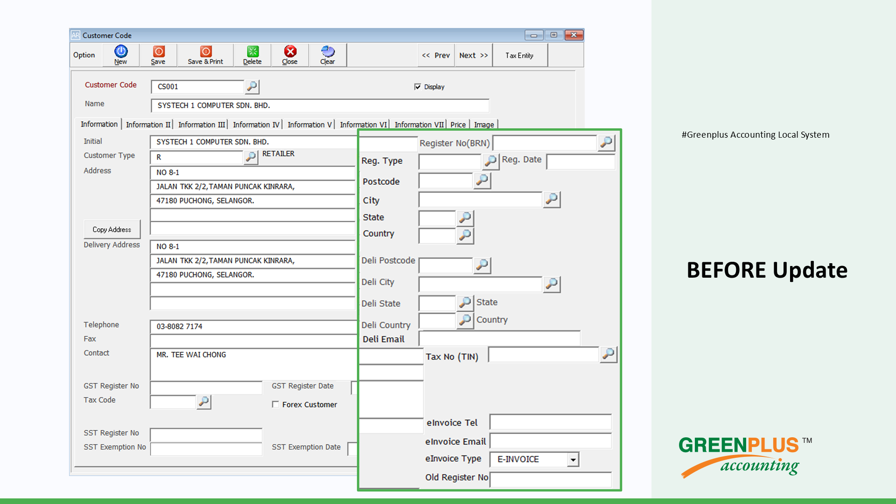Click the Customer Code field CS001
This screenshot has height=504, width=896.
coord(197,86)
